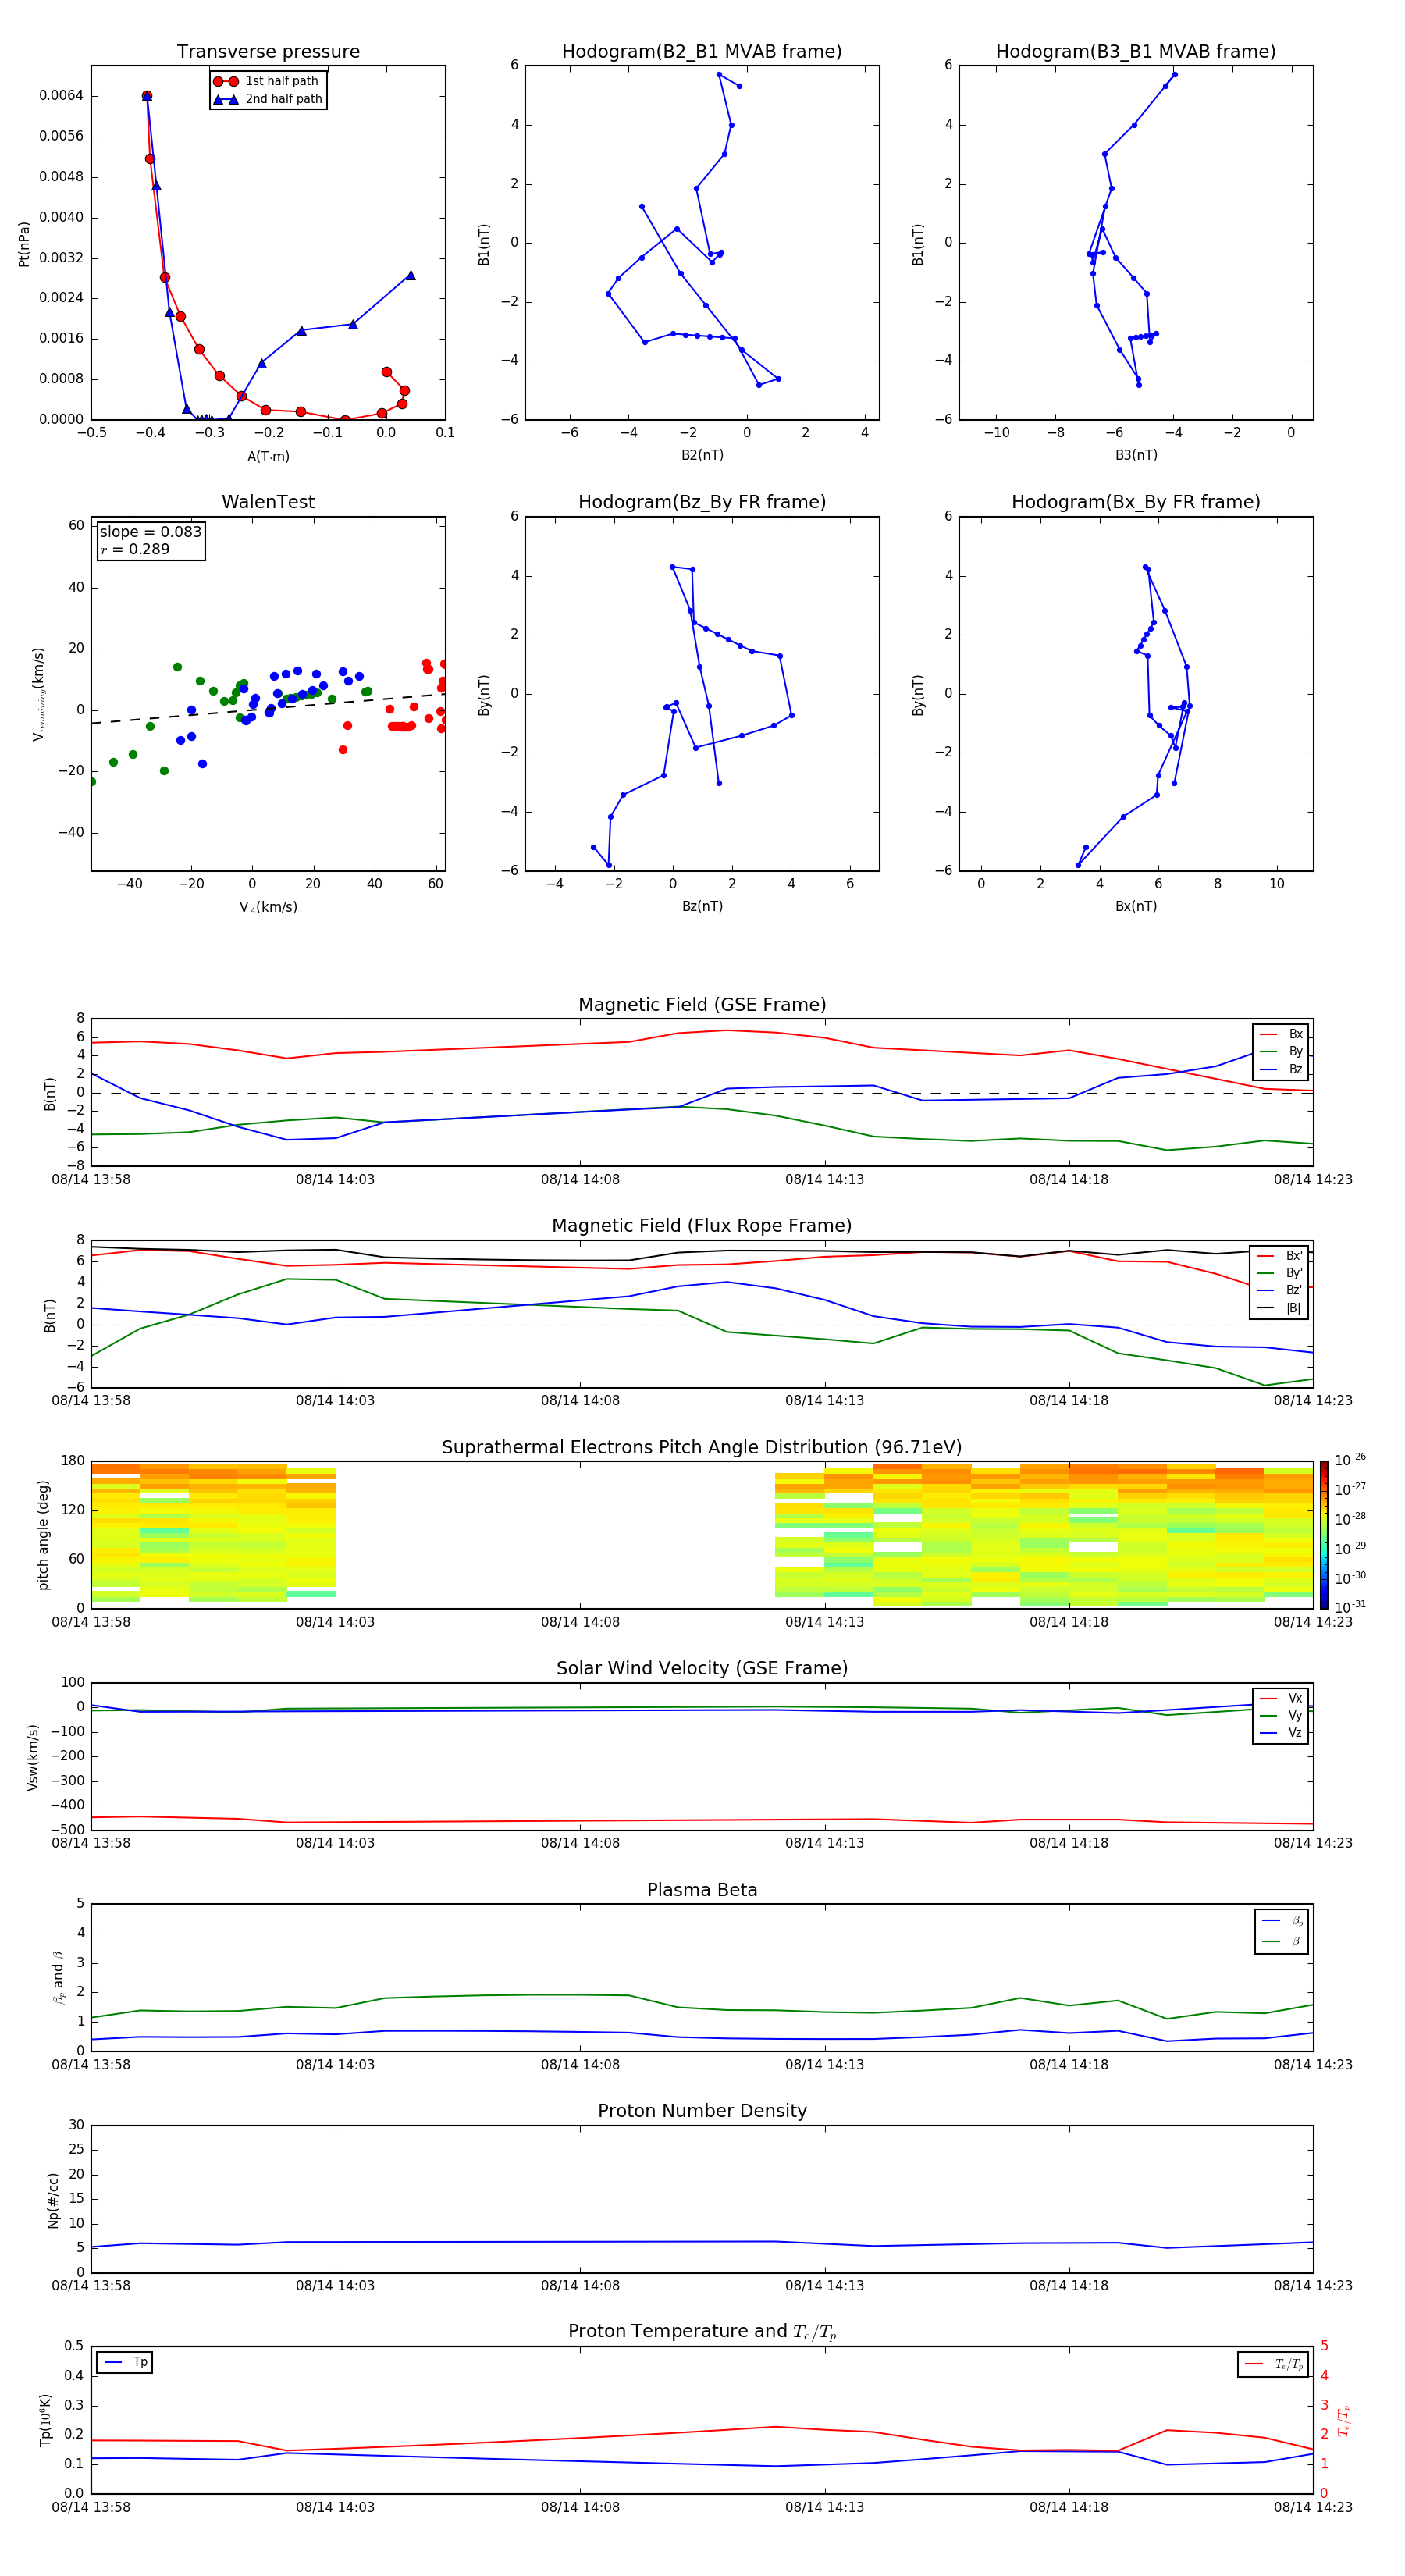Click the '|B|' legend entry in Flux Rope plot
This screenshot has width=1405, height=2576.
[x=1280, y=1308]
